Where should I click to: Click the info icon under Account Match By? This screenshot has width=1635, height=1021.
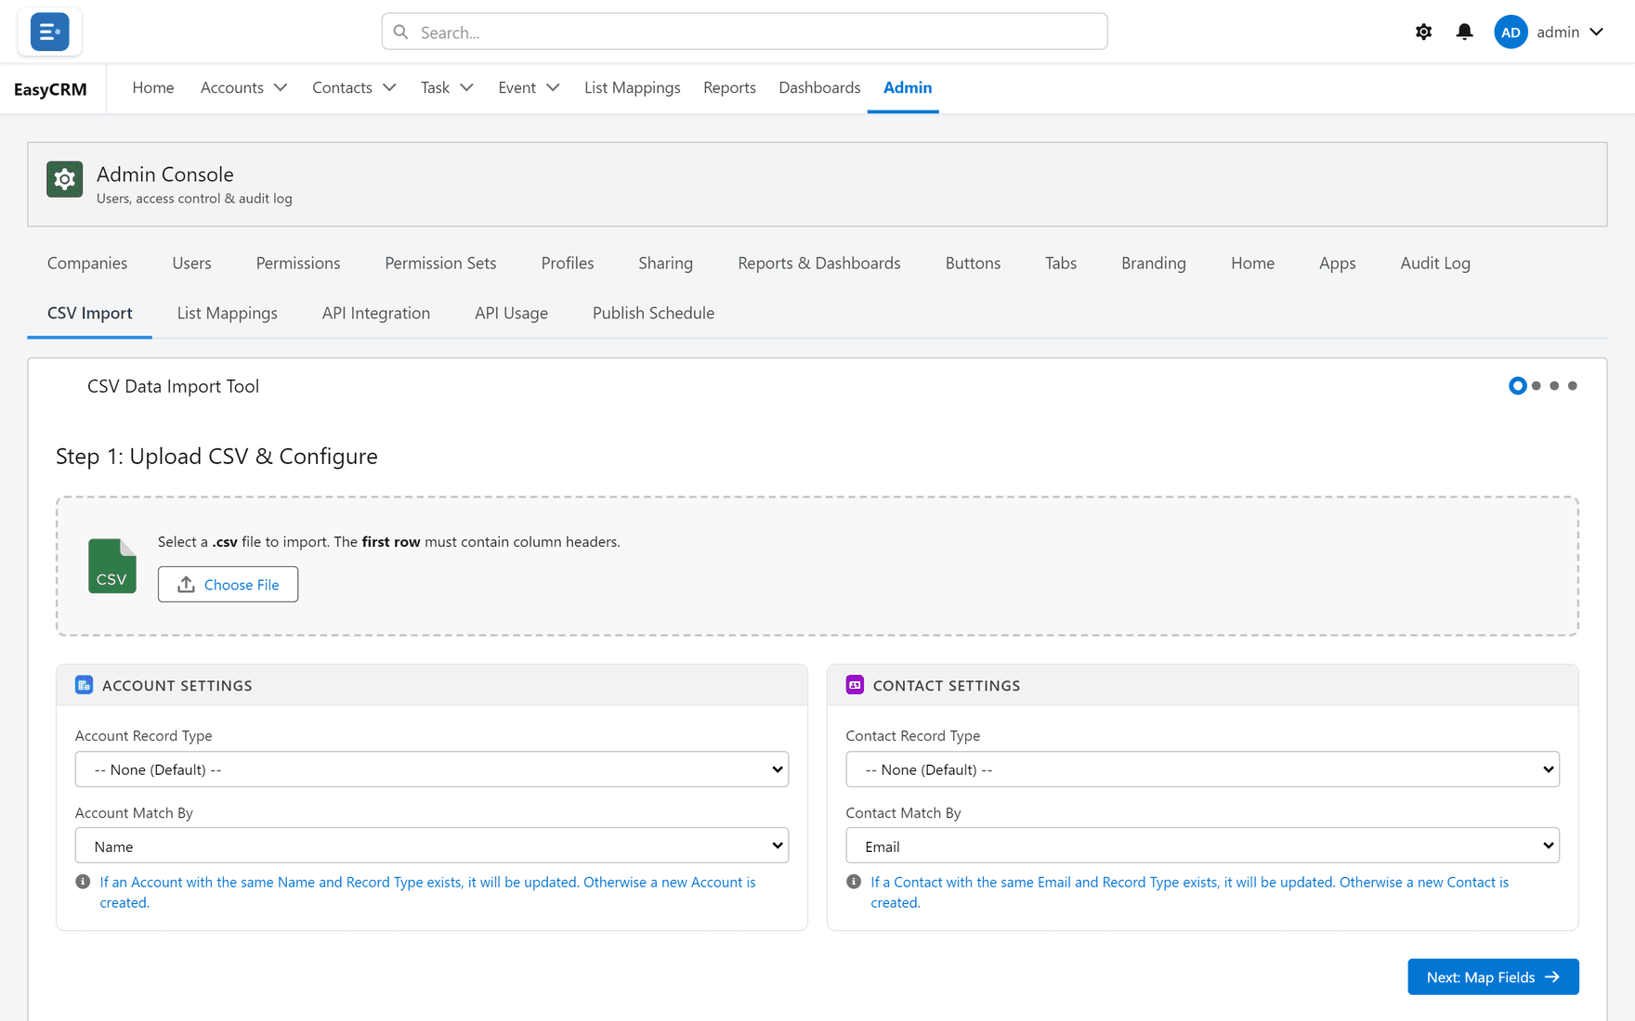[83, 882]
